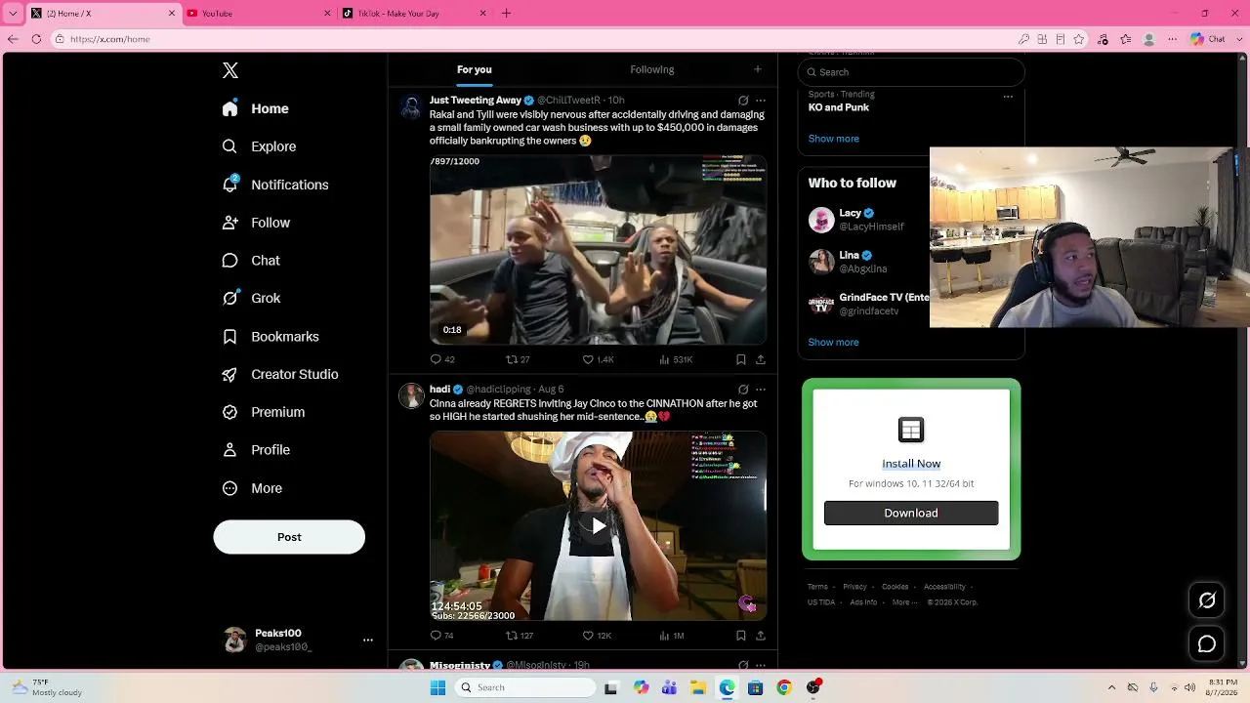Expand the More menu in sidebar
1250x703 pixels.
click(x=253, y=488)
